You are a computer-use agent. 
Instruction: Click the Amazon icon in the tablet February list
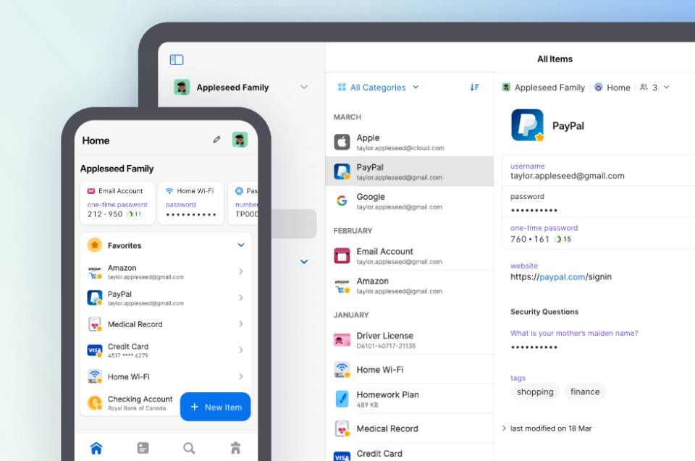click(342, 285)
